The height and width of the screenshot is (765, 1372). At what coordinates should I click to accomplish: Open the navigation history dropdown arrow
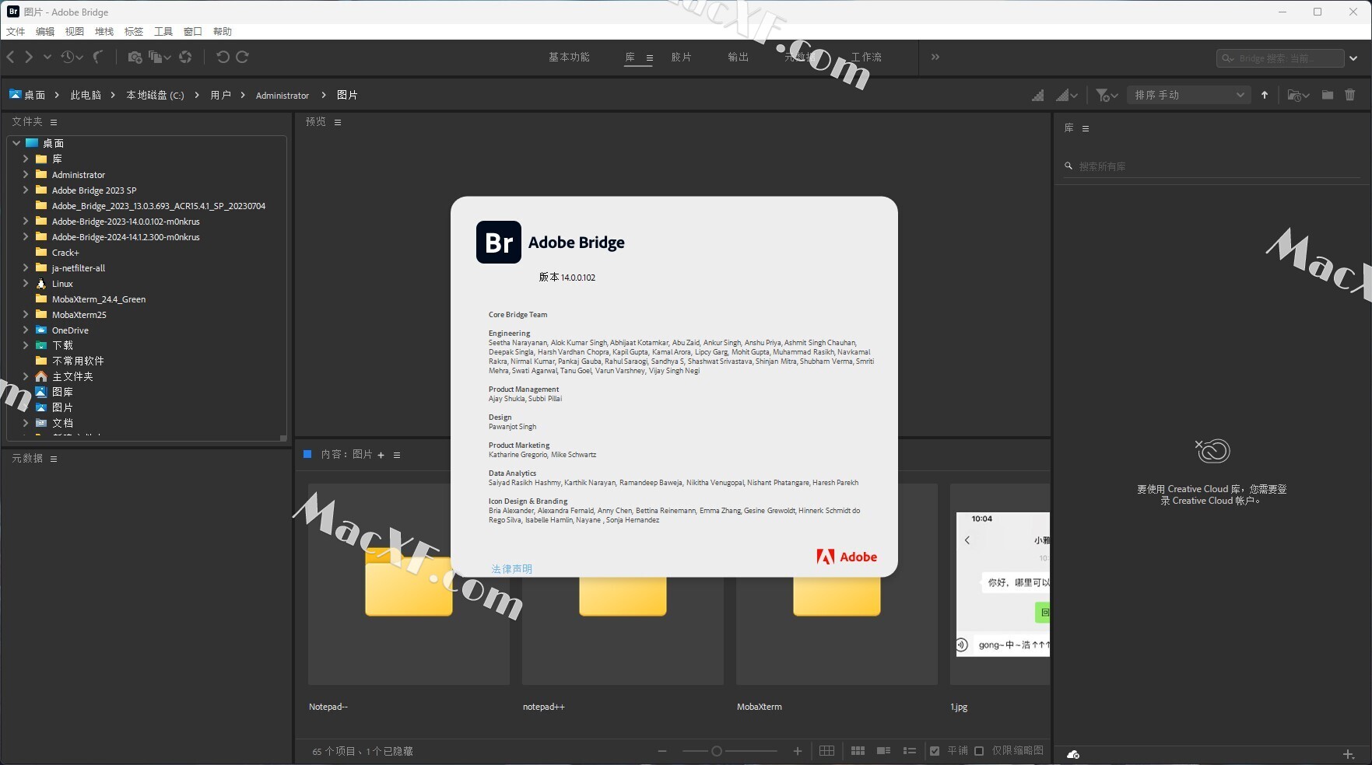pos(47,57)
